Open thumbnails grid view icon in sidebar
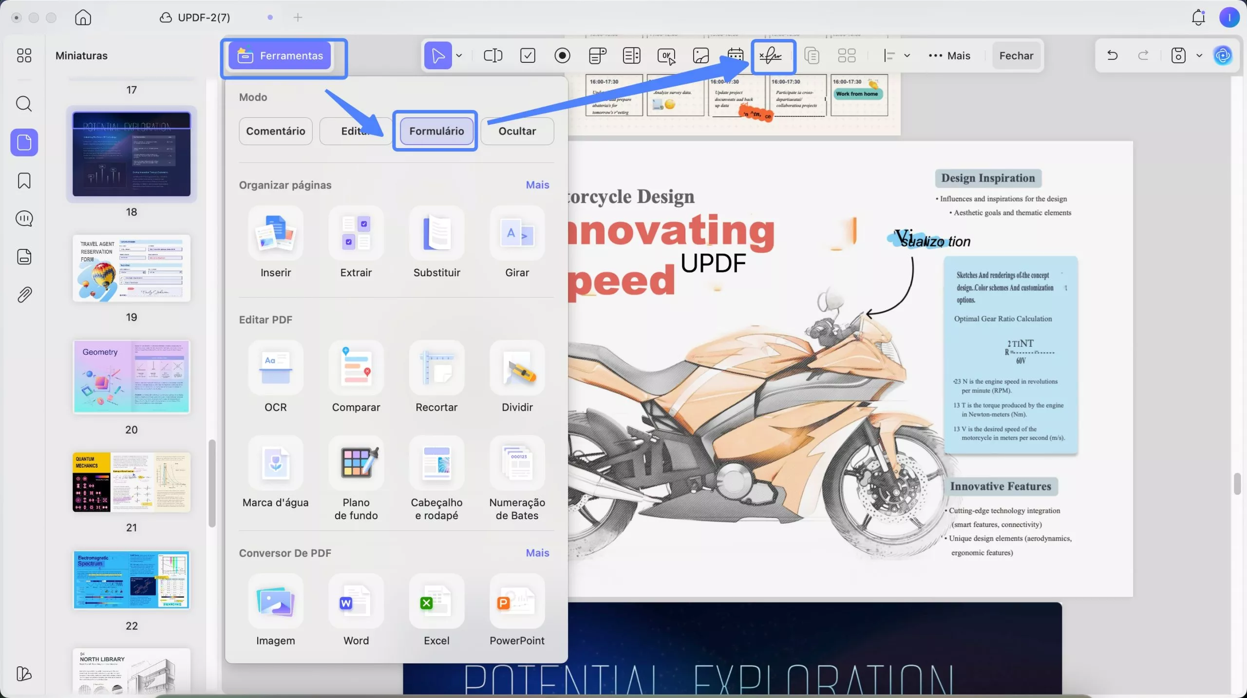 [24, 56]
